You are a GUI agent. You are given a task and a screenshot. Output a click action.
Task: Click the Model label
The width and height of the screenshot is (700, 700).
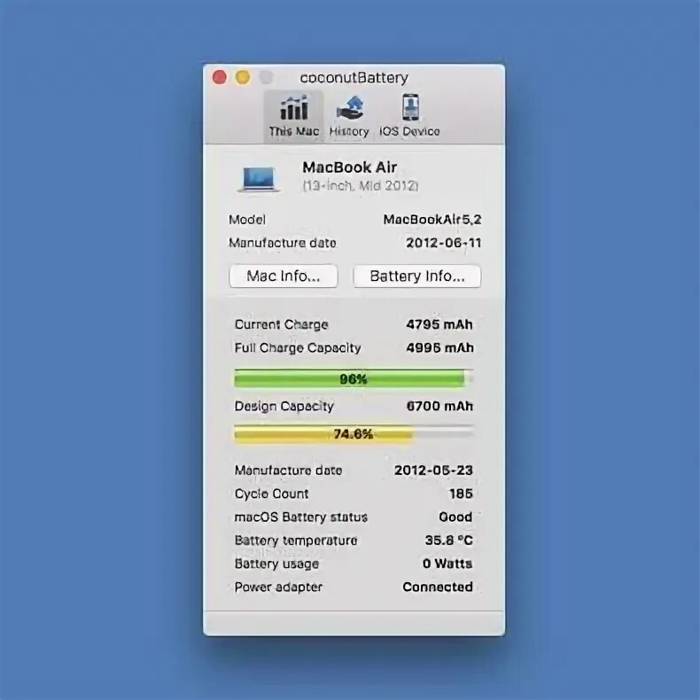click(x=247, y=220)
